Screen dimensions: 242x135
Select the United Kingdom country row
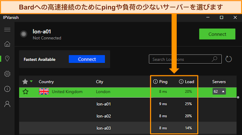pyautogui.click(x=128, y=92)
